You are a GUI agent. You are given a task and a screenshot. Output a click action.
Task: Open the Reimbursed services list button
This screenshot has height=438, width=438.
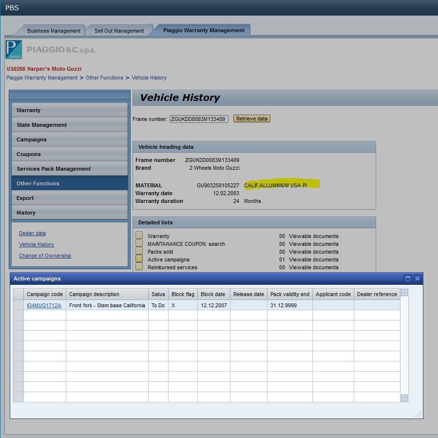click(x=139, y=267)
